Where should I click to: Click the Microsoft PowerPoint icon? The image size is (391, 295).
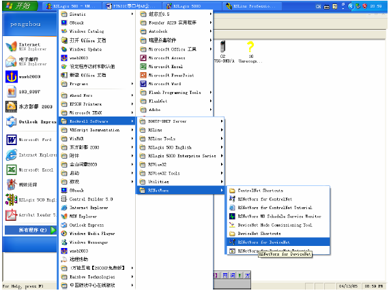click(x=143, y=75)
